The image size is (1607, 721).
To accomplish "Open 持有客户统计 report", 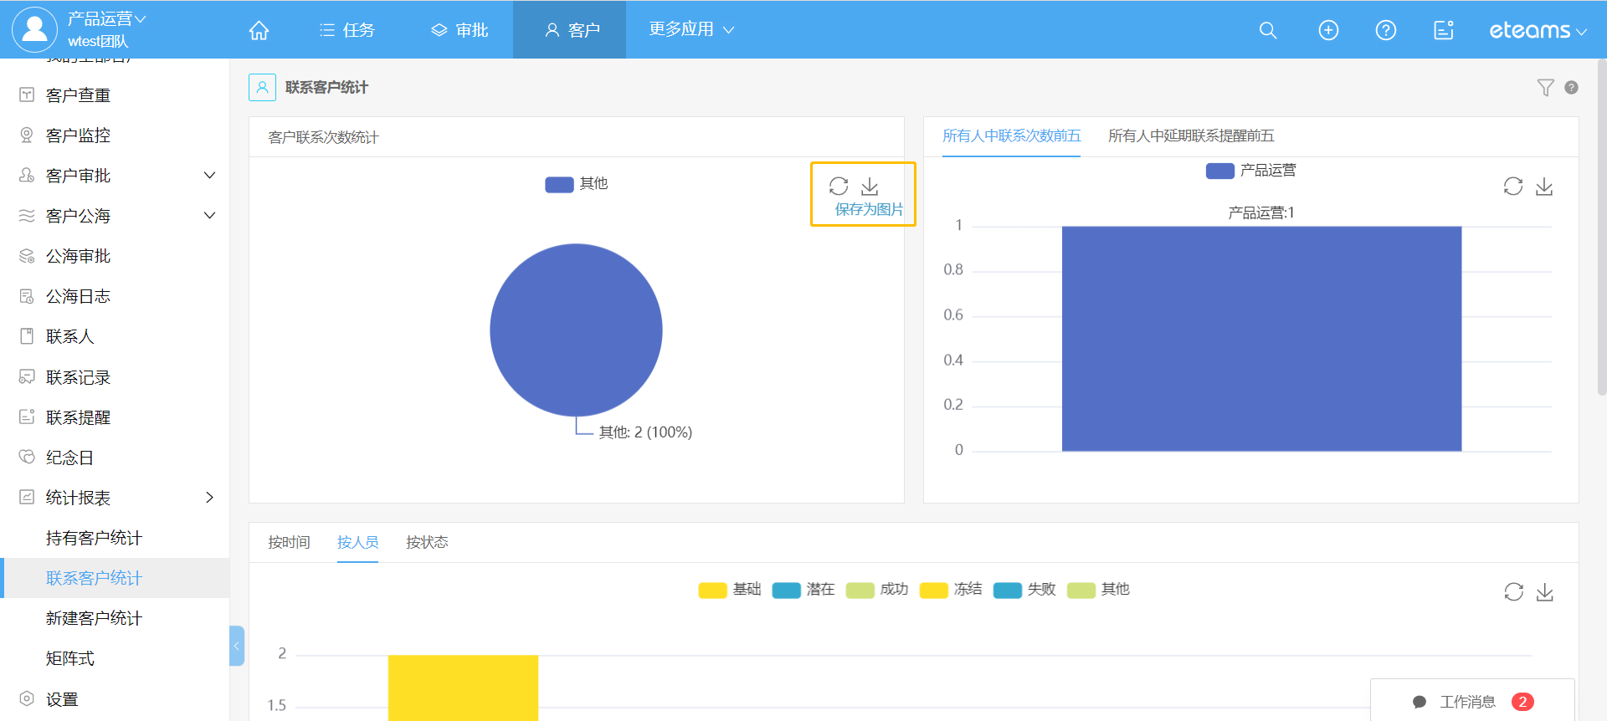I will 94,538.
